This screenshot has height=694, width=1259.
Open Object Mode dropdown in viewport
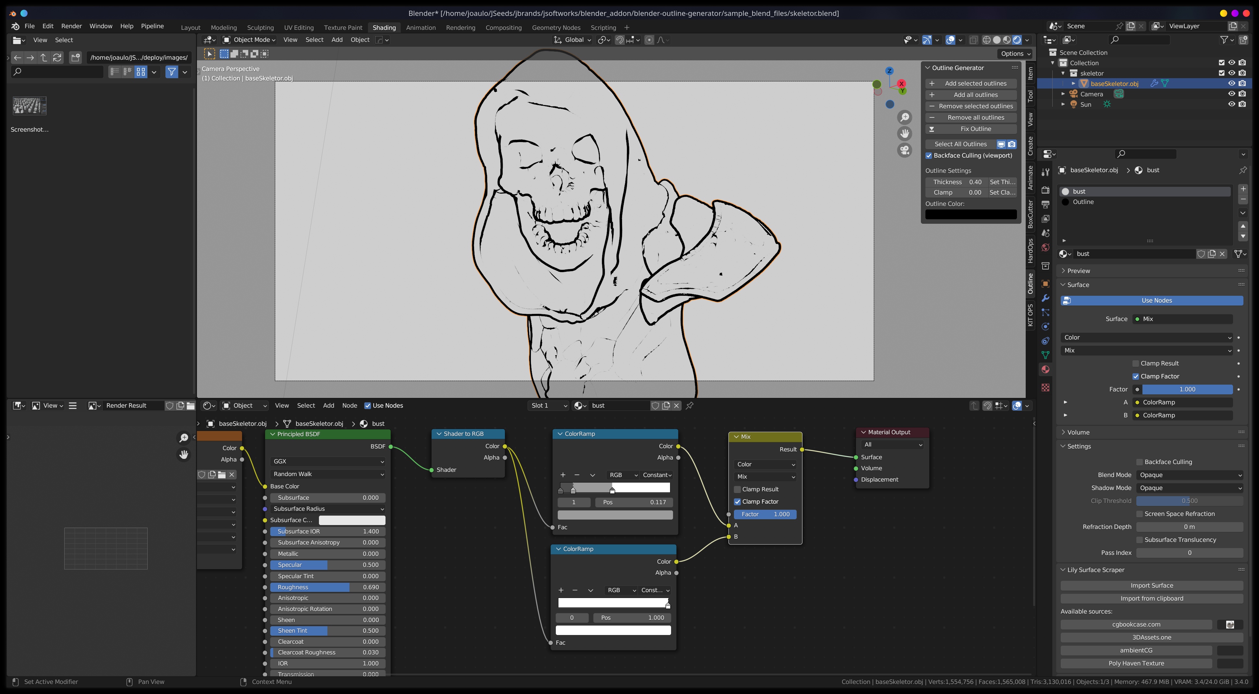coord(249,40)
